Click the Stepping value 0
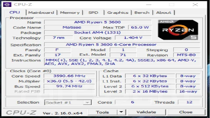 (x=186, y=50)
